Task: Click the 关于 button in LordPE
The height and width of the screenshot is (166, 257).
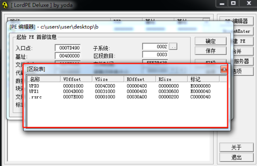Action: point(236,147)
